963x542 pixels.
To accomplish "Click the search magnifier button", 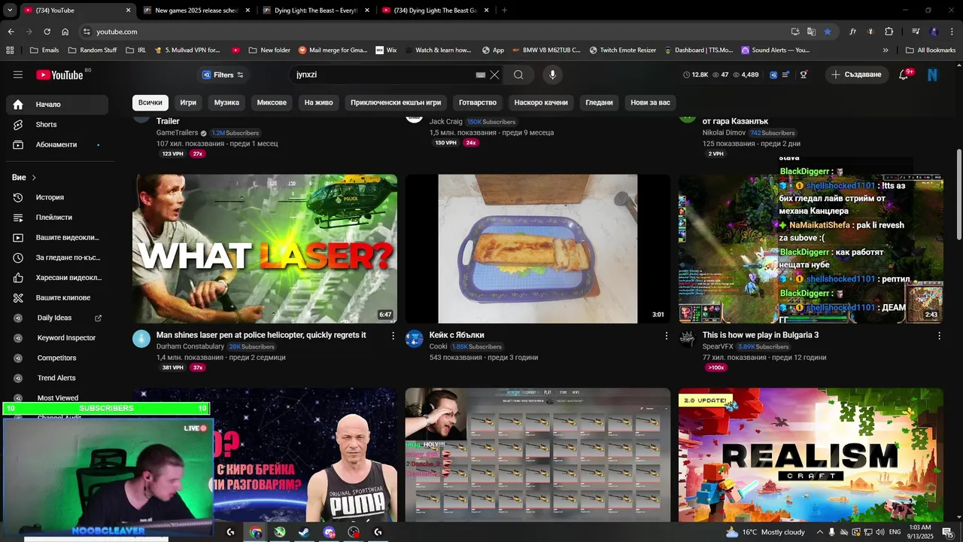I will coord(518,75).
